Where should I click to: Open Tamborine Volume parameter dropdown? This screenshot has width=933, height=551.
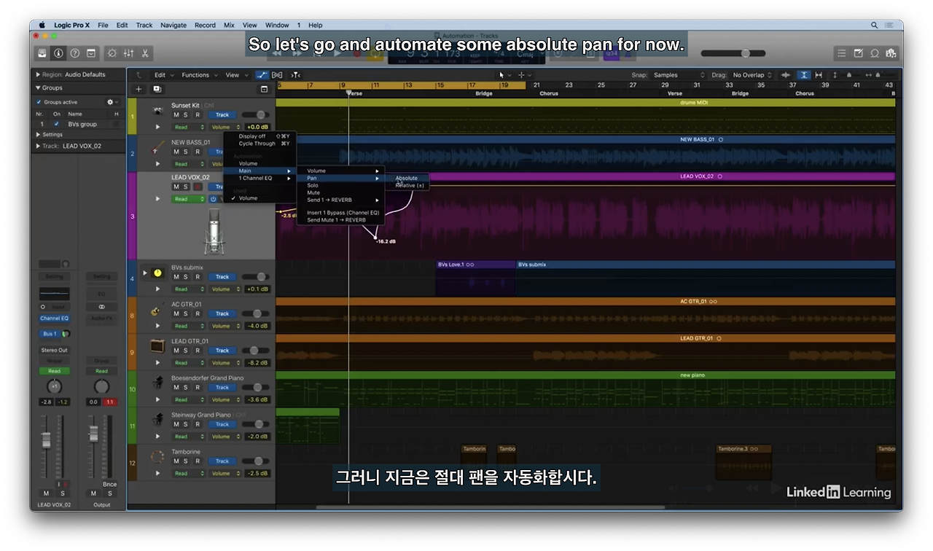225,473
